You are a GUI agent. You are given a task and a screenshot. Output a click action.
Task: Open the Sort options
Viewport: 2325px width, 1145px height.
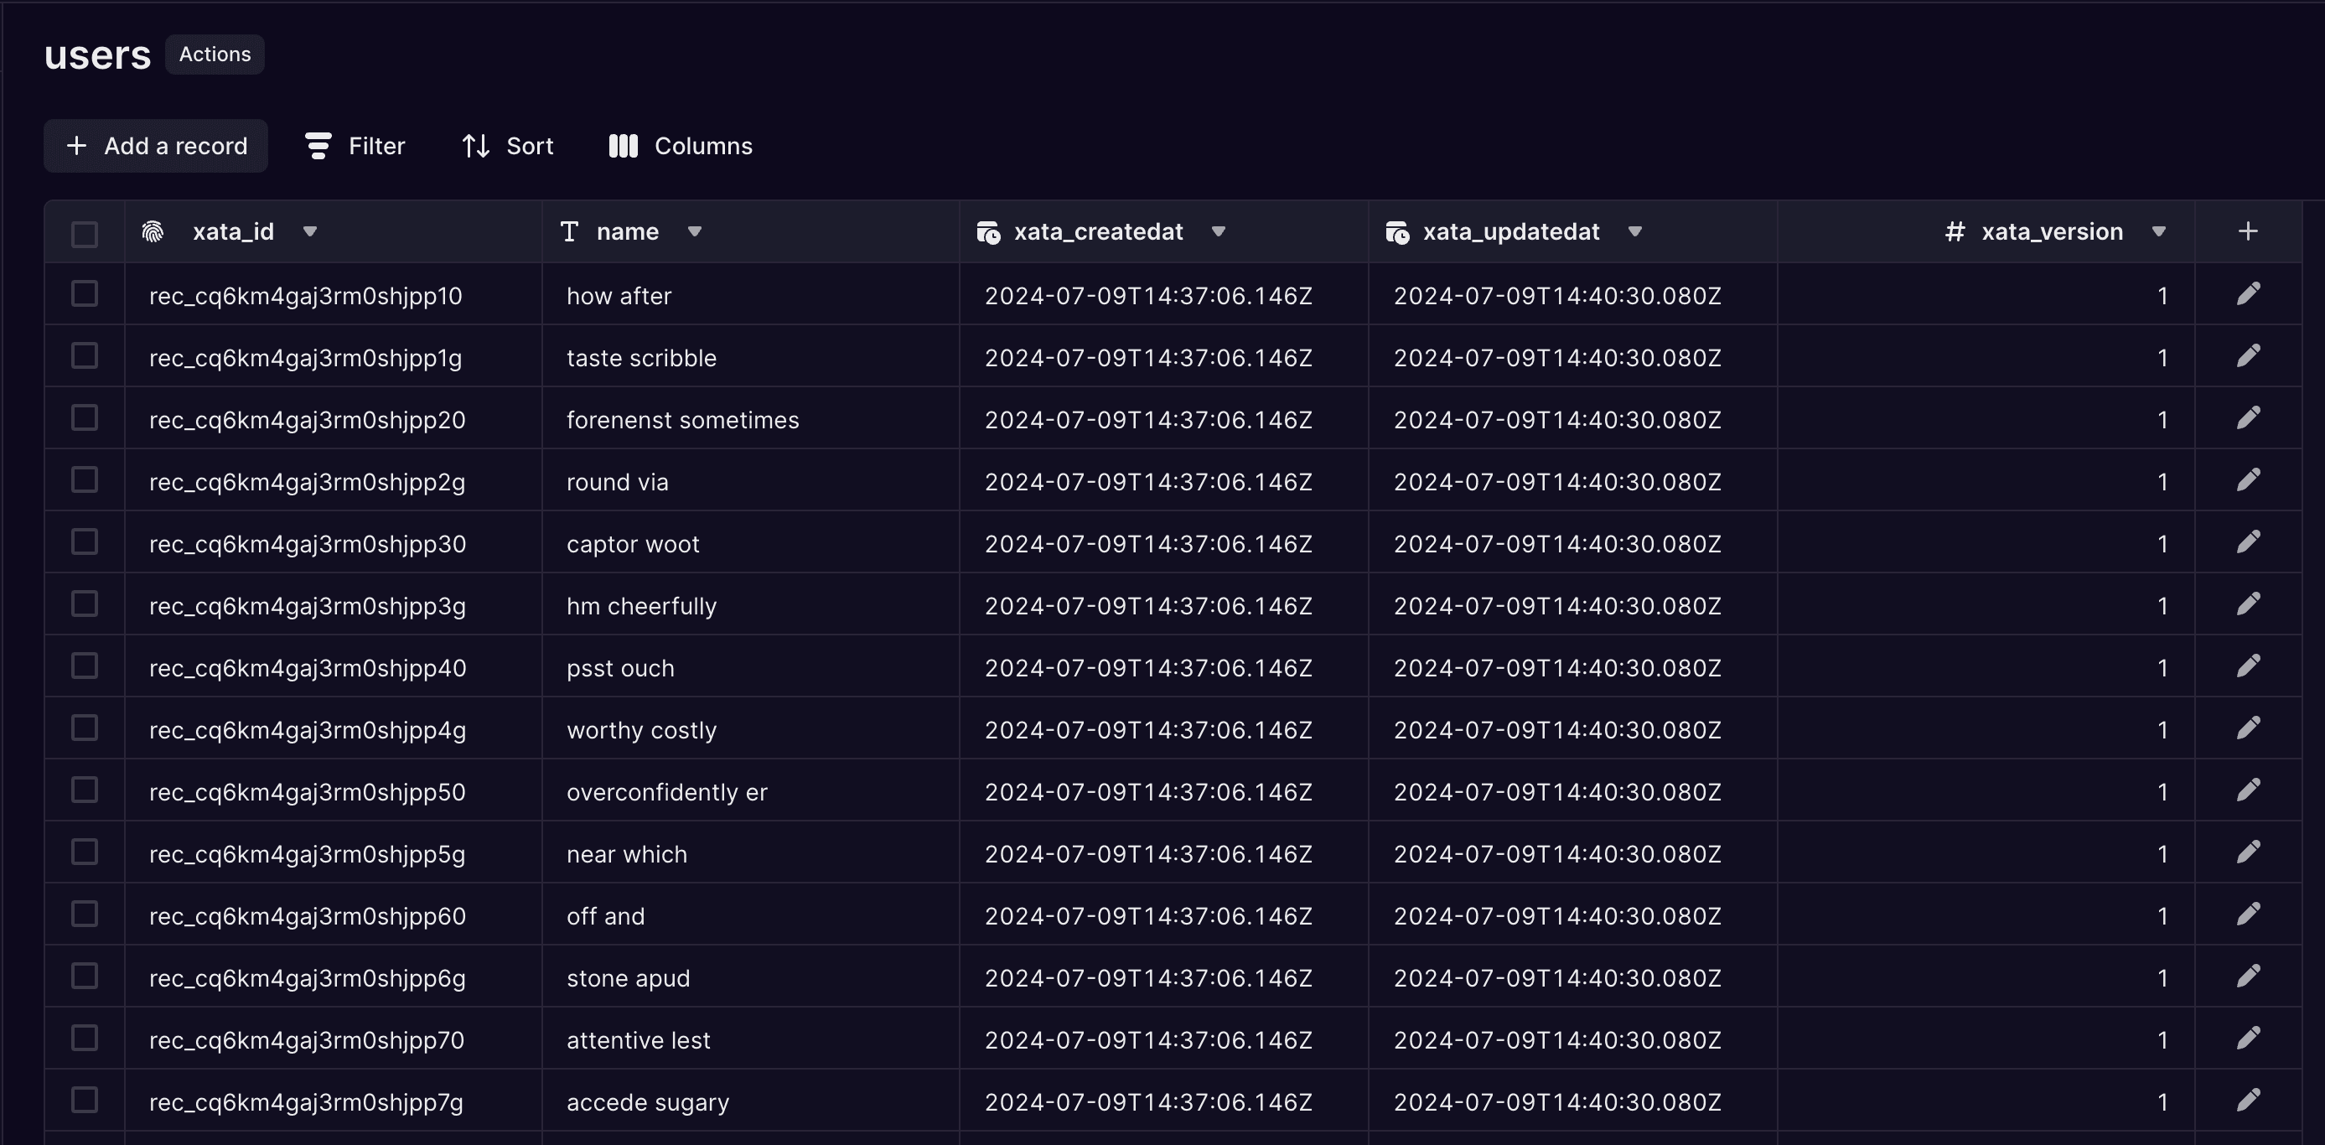click(x=507, y=147)
